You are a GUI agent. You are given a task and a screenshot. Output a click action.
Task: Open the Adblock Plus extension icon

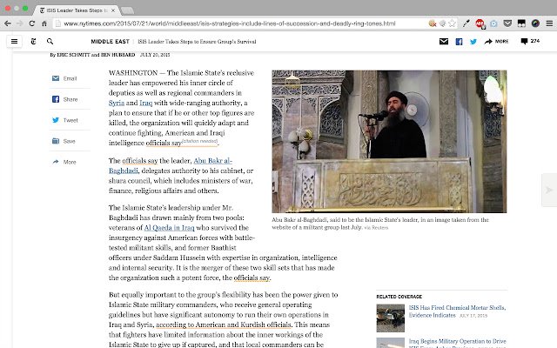click(x=480, y=23)
